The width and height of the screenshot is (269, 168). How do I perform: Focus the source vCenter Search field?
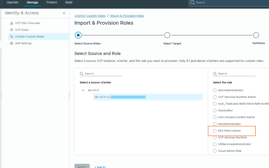pos(101,74)
